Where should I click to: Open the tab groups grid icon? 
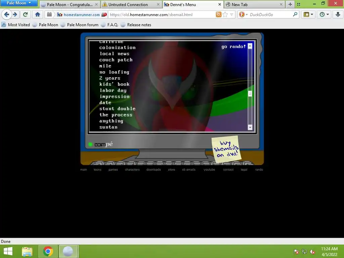coord(299,4)
